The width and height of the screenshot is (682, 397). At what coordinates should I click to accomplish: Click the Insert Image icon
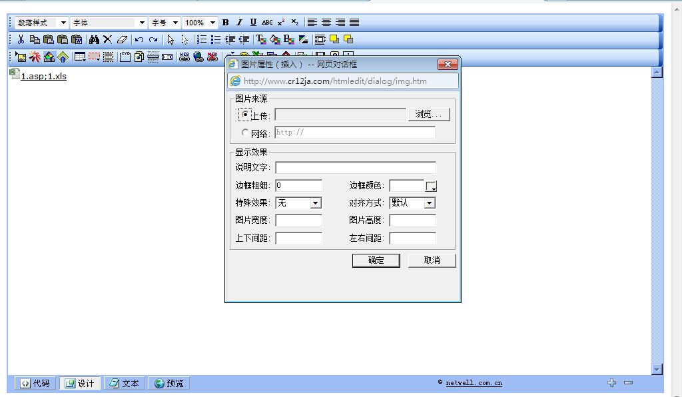tap(21, 57)
